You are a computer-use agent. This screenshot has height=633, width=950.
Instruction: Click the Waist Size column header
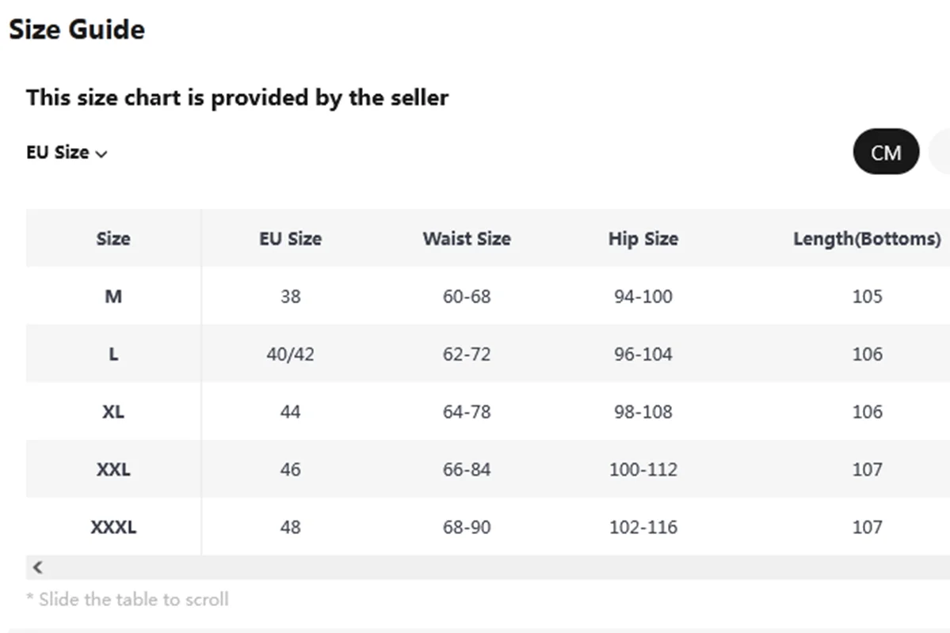pos(467,238)
